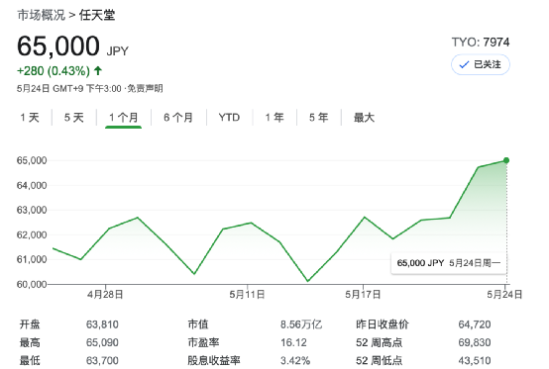
Task: Click the TYO: 7974 ticker label
Action: click(481, 43)
